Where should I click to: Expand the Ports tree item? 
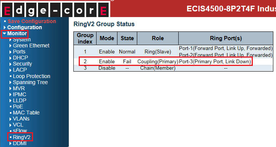click(19, 52)
